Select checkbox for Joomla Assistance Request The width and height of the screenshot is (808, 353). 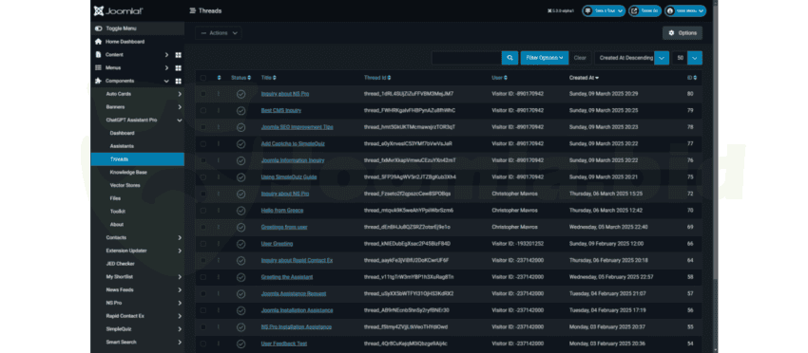click(x=203, y=294)
